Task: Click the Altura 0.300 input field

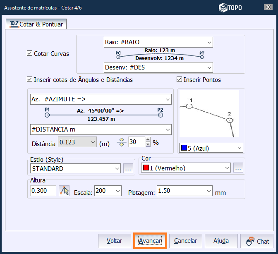Action: [x=43, y=191]
